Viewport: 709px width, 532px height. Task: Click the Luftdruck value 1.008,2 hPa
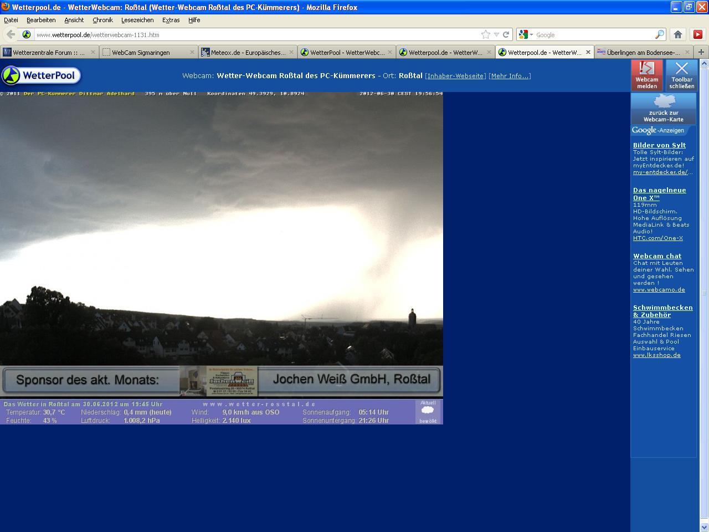click(x=142, y=421)
